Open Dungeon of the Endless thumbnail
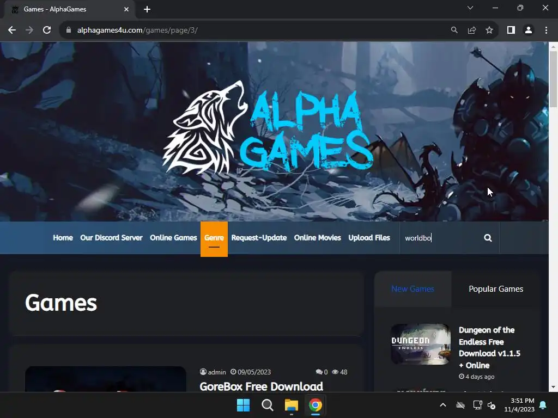The image size is (558, 418). coord(420,344)
